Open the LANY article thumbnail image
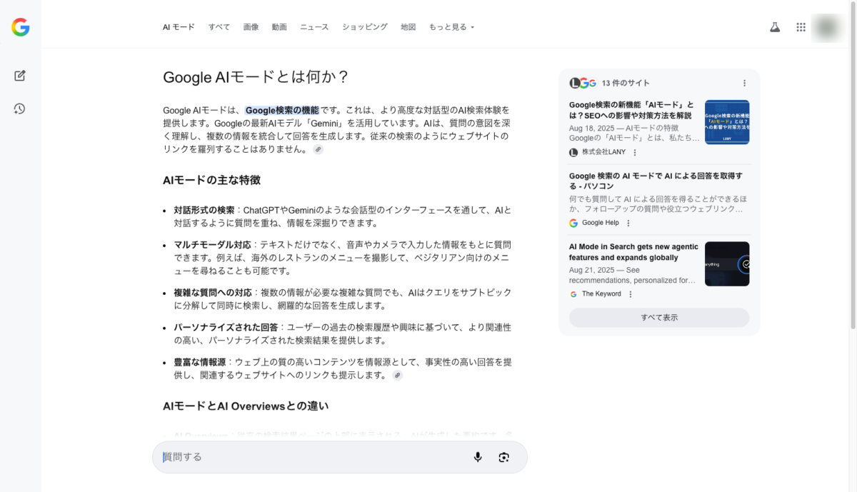Image resolution: width=857 pixels, height=492 pixels. pos(726,122)
